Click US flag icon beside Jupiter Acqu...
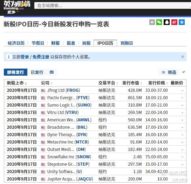Image resolution: width=191 pixels, height=184 pixels. click(43, 179)
